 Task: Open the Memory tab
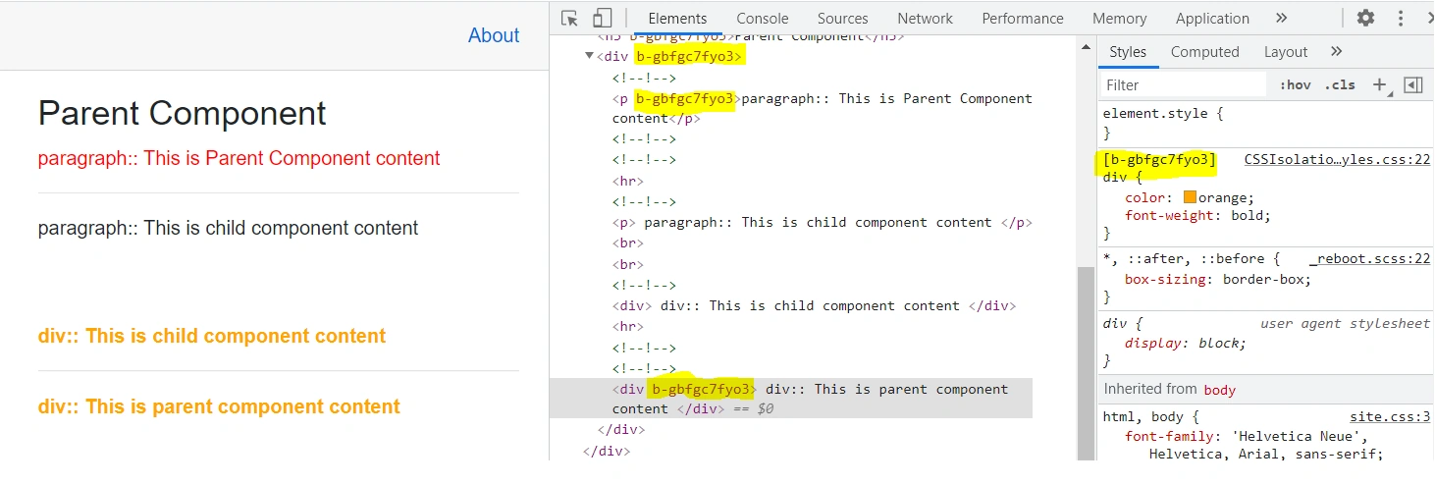pyautogui.click(x=1119, y=18)
